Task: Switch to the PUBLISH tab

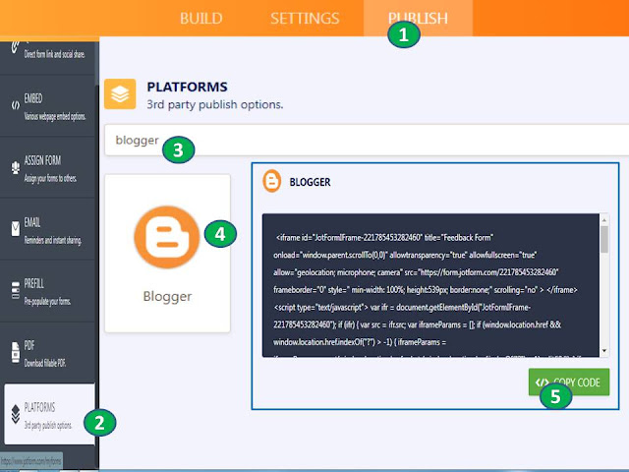Action: [418, 18]
